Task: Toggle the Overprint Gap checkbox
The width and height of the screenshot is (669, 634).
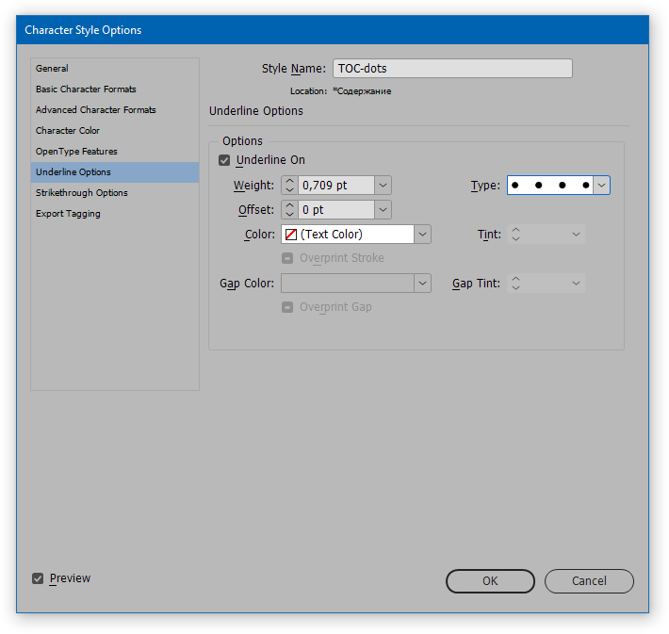Action: pos(287,307)
